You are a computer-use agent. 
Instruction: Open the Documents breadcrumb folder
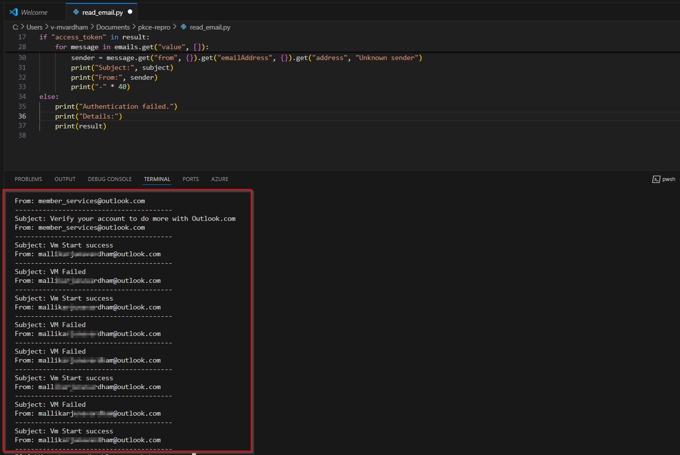113,27
